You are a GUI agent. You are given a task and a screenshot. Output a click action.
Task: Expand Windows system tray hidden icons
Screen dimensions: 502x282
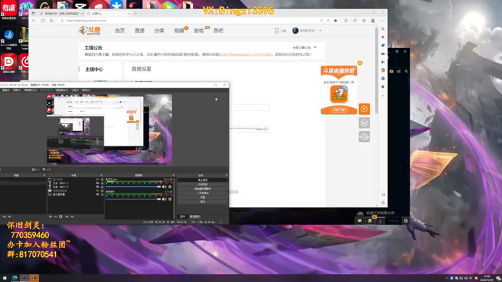(x=447, y=278)
